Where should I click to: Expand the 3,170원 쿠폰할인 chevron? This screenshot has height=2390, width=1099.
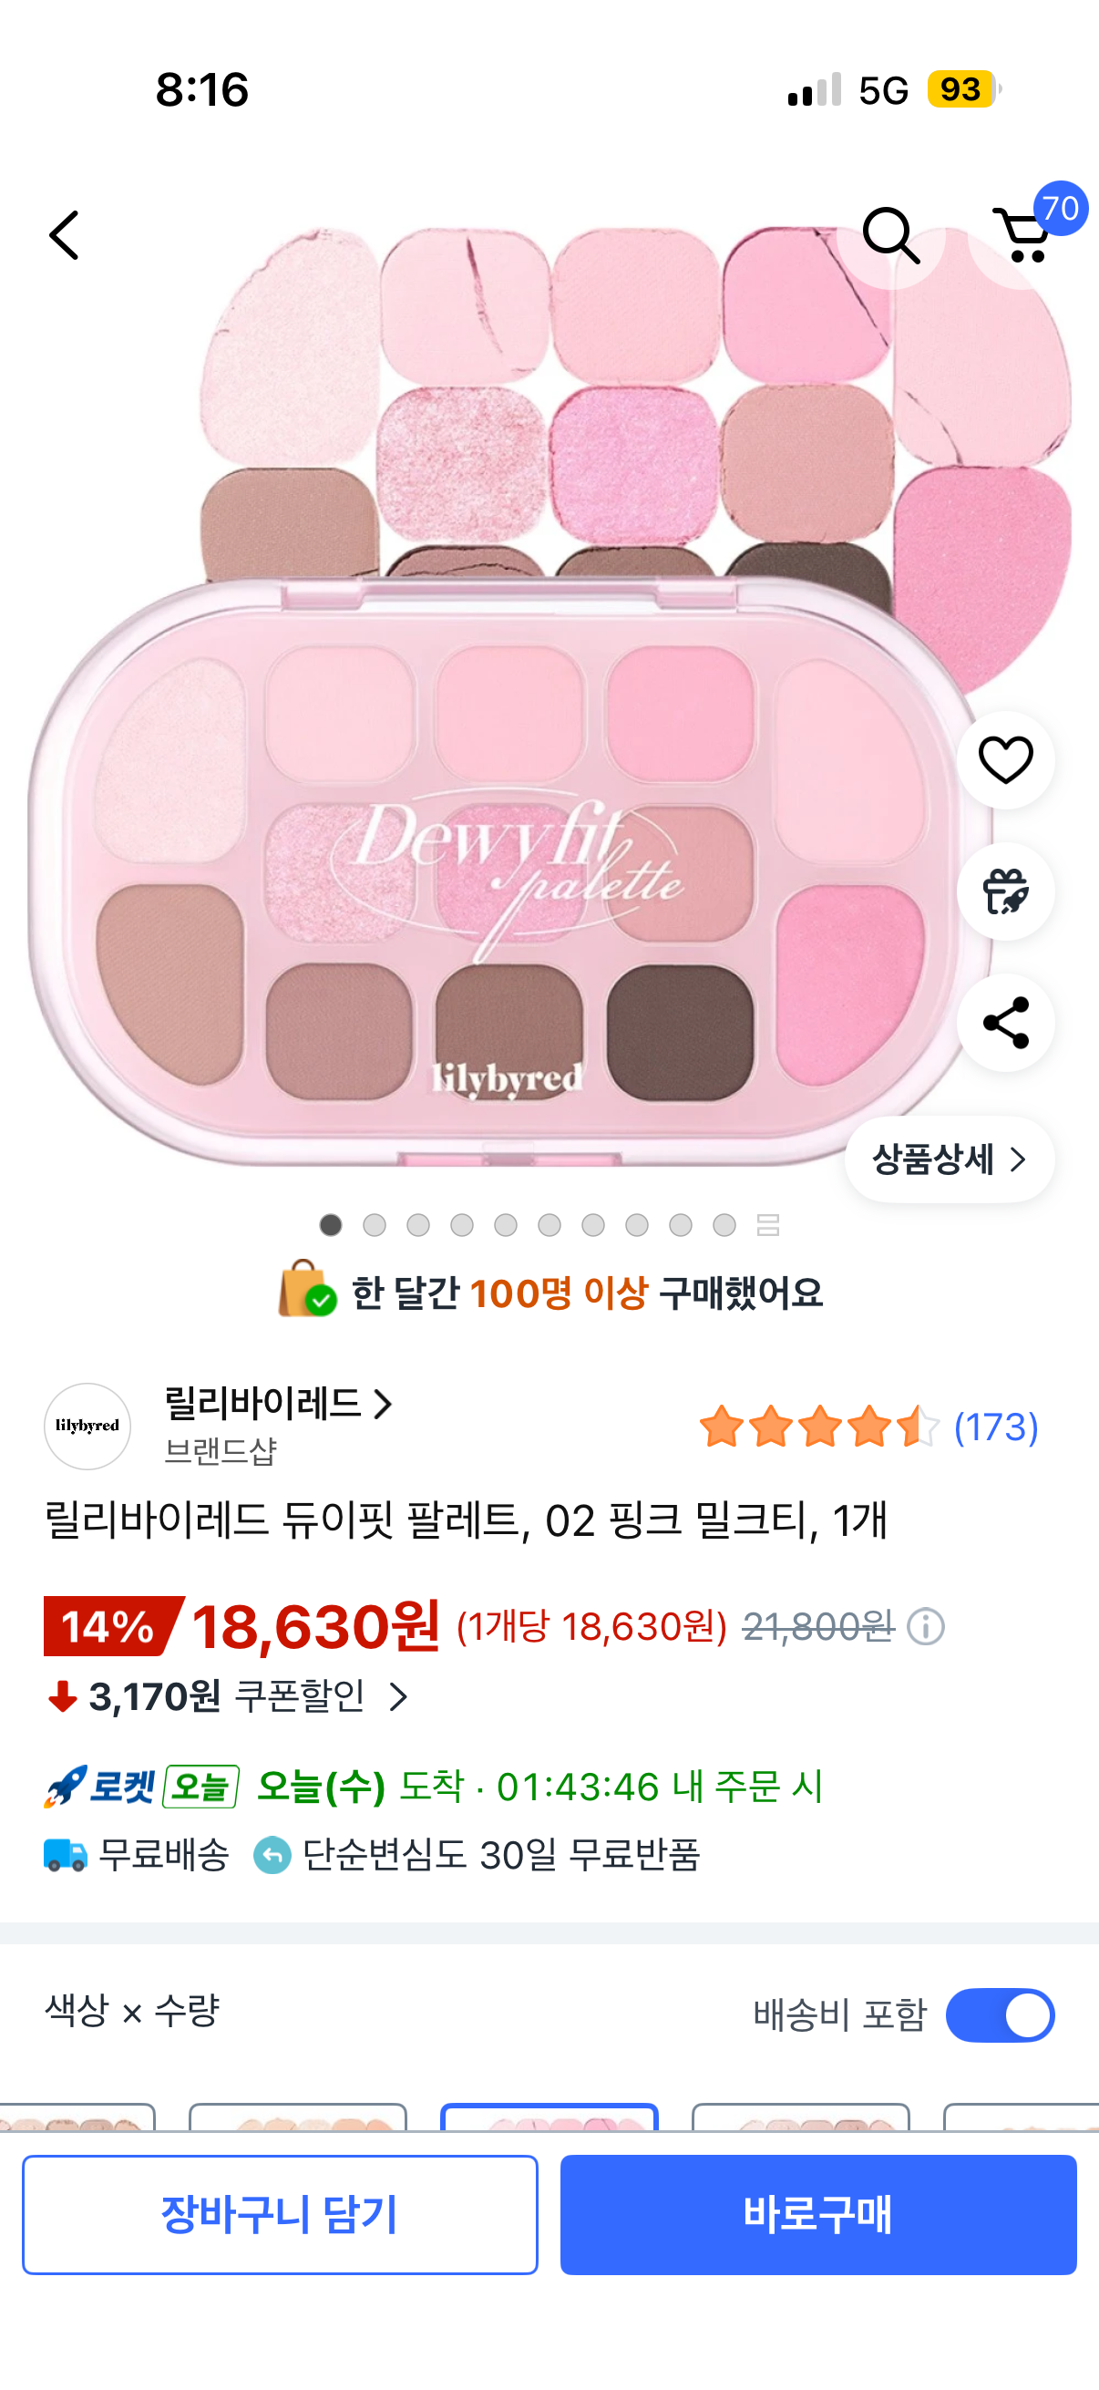click(399, 1697)
